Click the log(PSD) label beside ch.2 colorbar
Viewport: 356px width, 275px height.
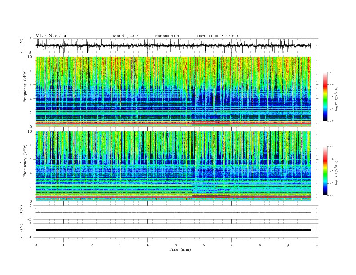[336, 173]
